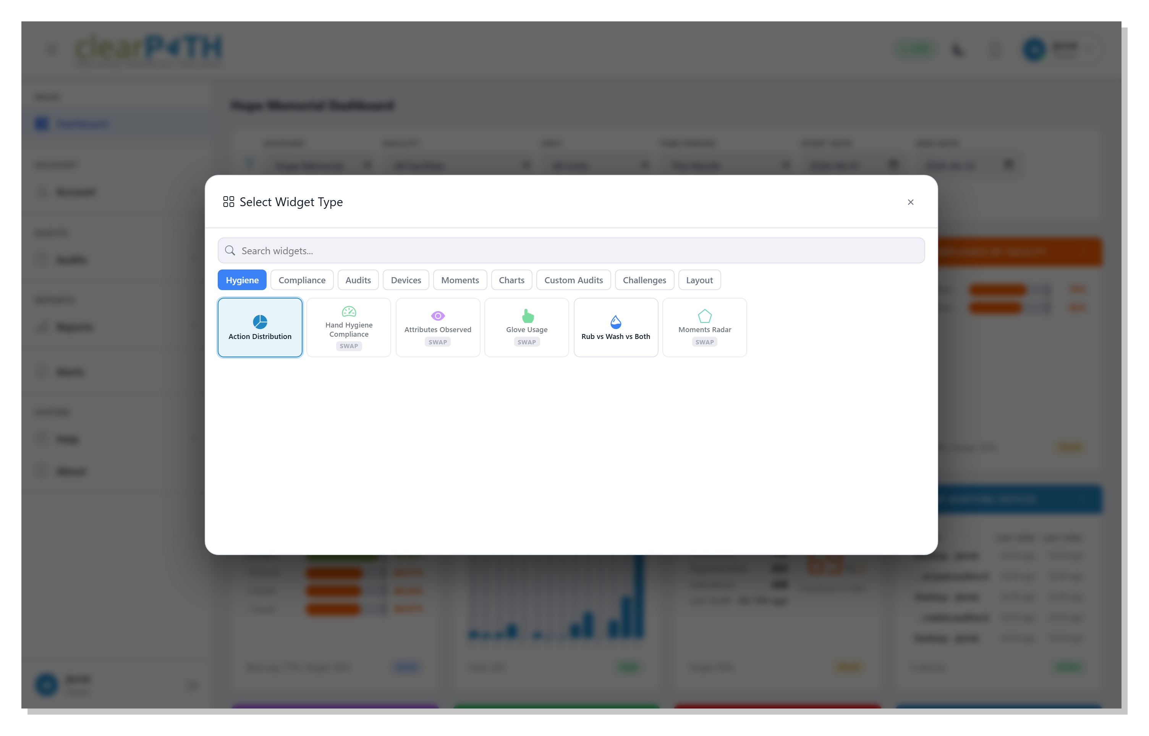1149x736 pixels.
Task: Open the Custom Audits tab
Action: pos(573,280)
